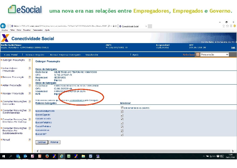Open help icon beside Renovar Procuração

pos(30,77)
